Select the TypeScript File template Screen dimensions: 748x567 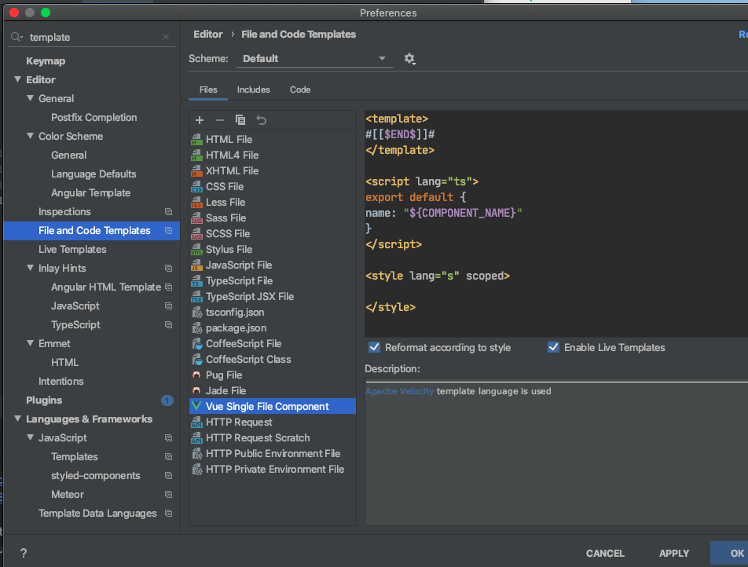[273, 281]
